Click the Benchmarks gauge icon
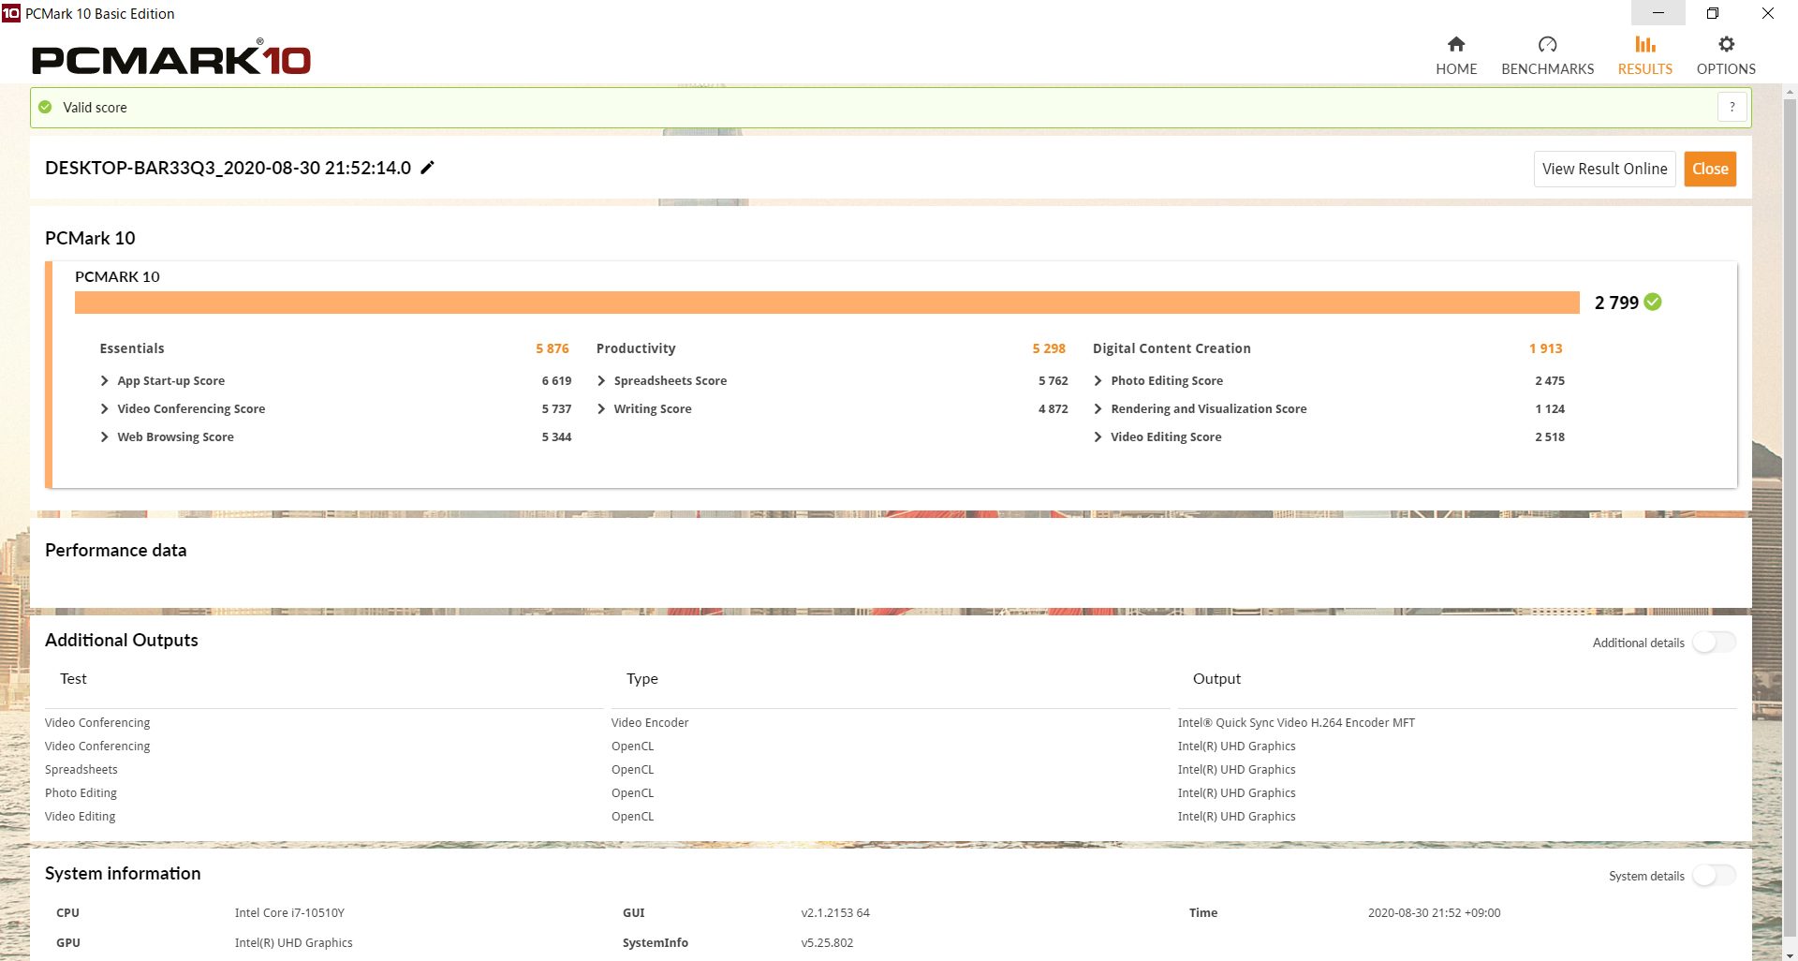 [1547, 44]
